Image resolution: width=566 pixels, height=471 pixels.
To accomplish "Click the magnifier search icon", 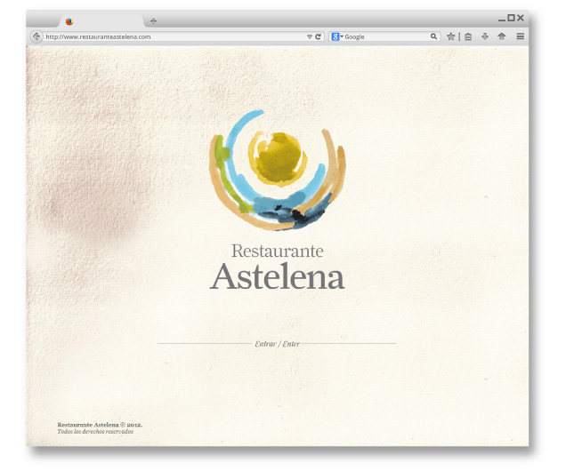I will tap(433, 36).
